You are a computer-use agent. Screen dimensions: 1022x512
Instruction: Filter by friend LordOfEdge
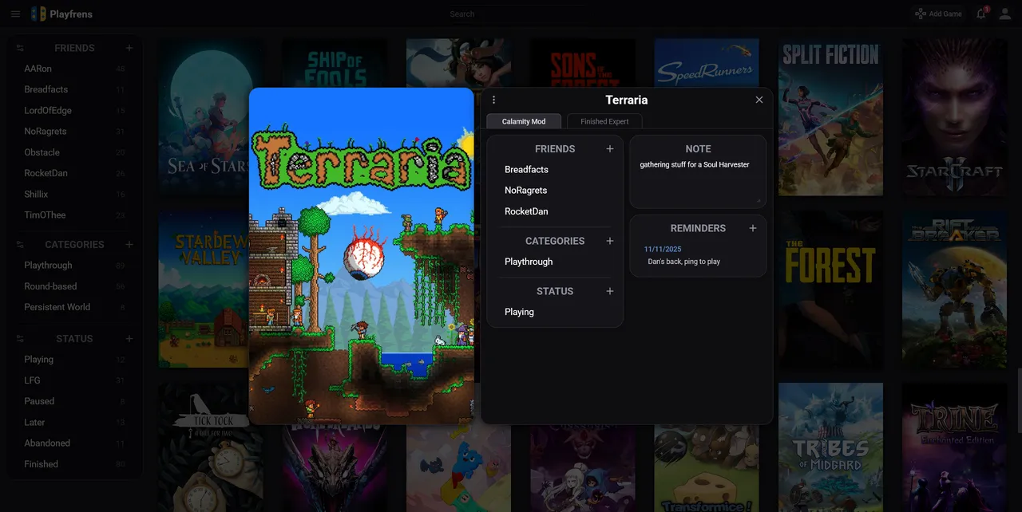[74, 111]
